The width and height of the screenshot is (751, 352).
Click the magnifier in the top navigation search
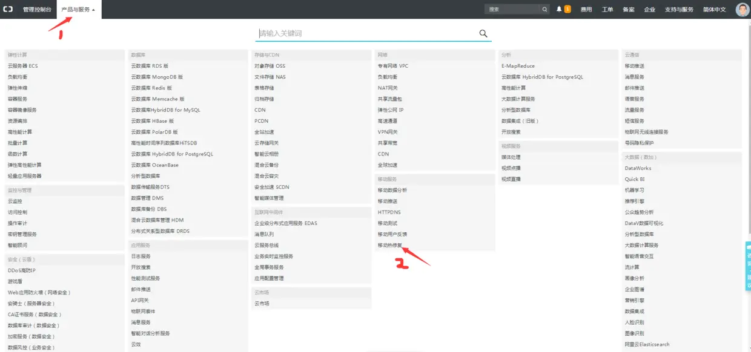click(x=544, y=10)
